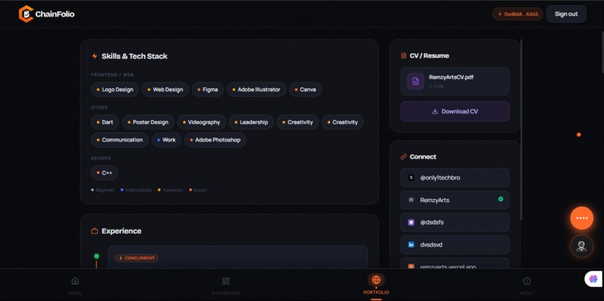Click the Adobe Illustrator skill chip
This screenshot has height=301, width=604.
256,89
